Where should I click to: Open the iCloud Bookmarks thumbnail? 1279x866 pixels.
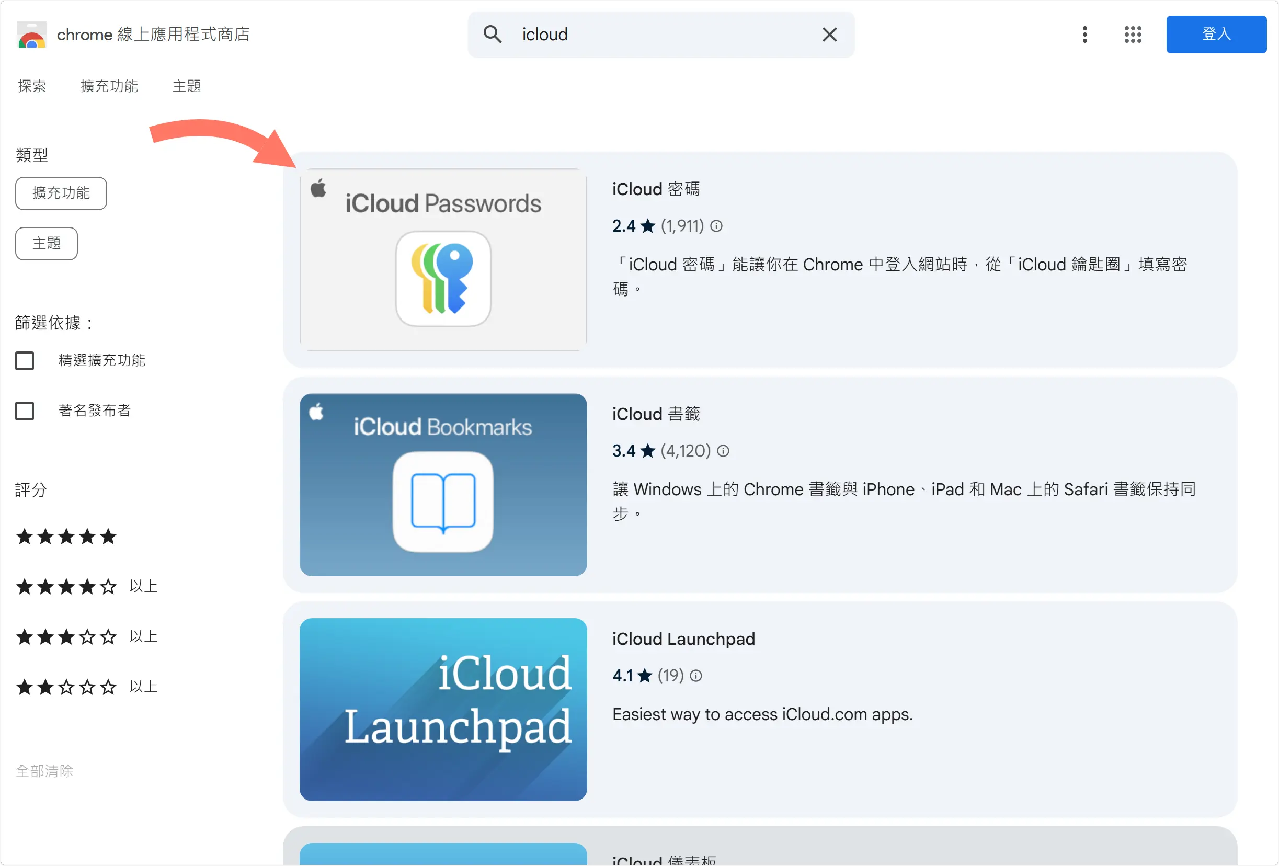[443, 484]
